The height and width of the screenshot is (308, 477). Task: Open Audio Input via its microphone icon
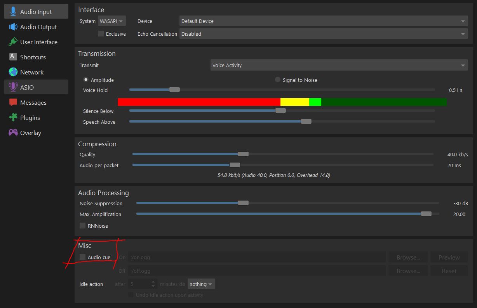point(13,12)
